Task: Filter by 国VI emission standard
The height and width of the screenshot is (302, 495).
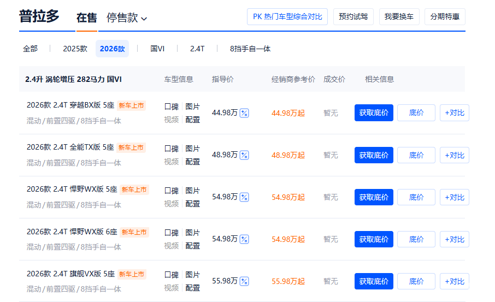Action: 157,49
